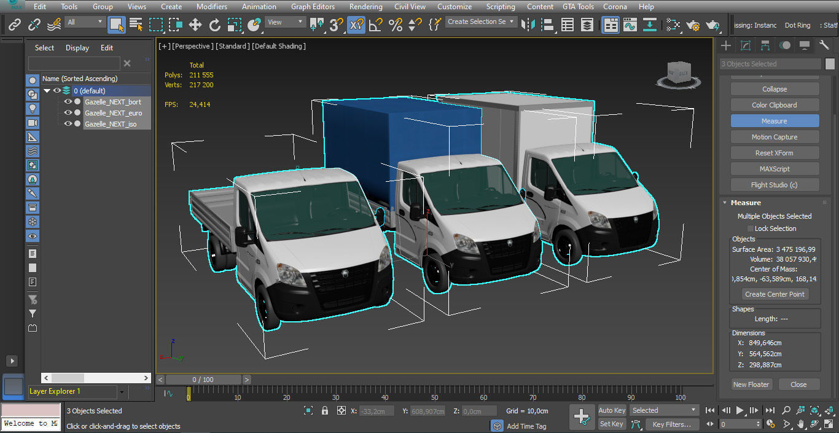Toggle Percent Snap in toolbar
Viewport: 839px width, 433px height.
(x=396, y=25)
